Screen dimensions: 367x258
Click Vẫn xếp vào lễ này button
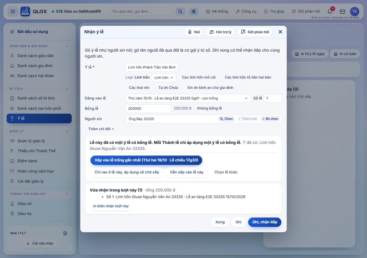pyautogui.click(x=187, y=172)
